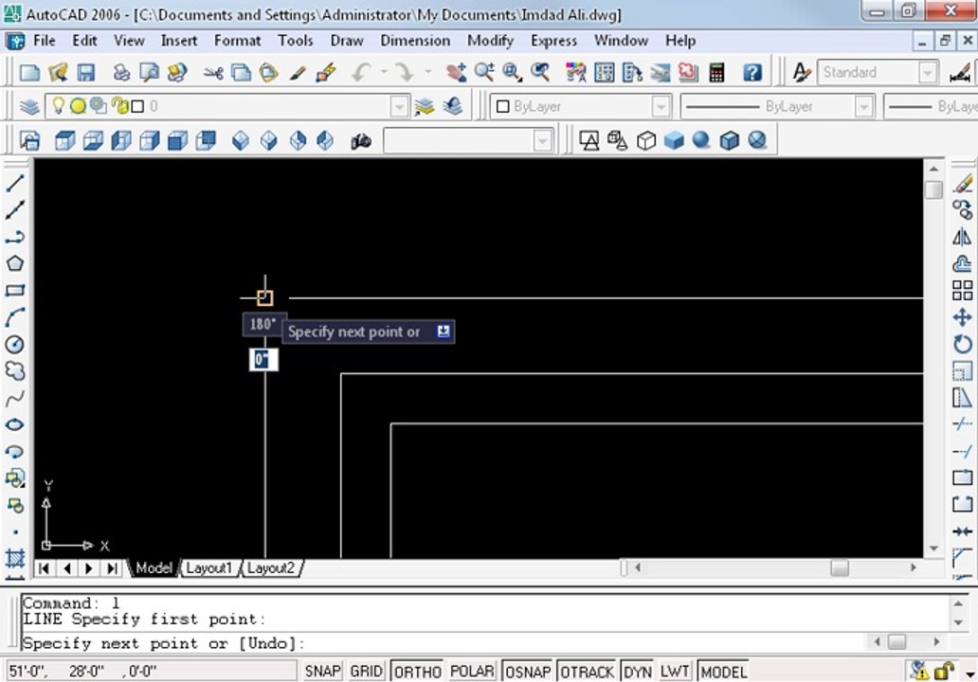Click the horizontal scrollbar thumb
978x682 pixels.
[x=840, y=568]
